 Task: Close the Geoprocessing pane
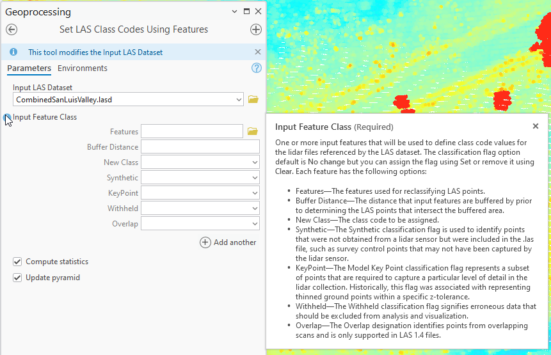pyautogui.click(x=259, y=12)
